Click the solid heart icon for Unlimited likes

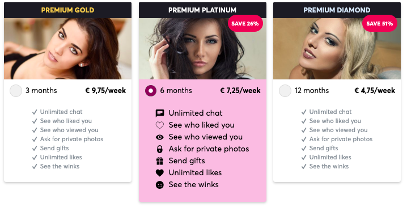pyautogui.click(x=160, y=173)
